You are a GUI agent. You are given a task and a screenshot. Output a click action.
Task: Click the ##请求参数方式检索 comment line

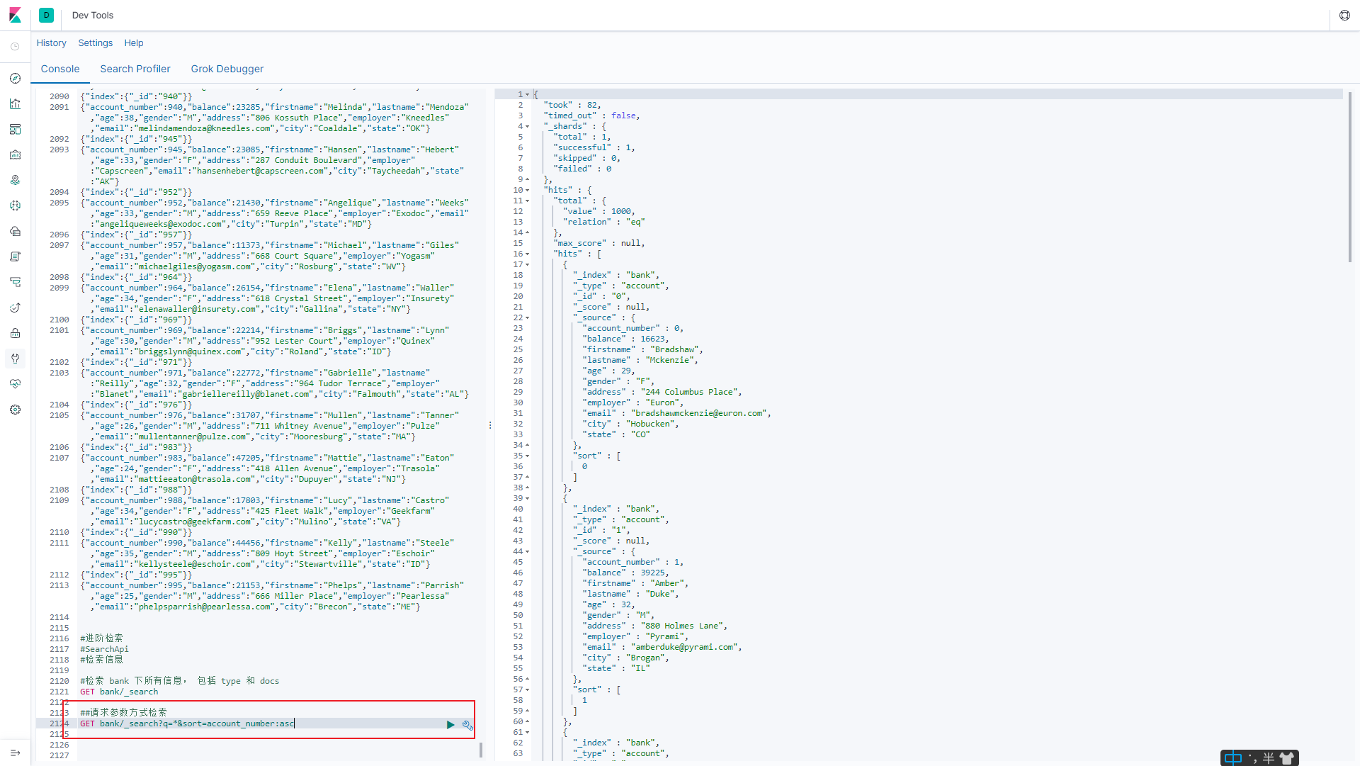tap(123, 713)
